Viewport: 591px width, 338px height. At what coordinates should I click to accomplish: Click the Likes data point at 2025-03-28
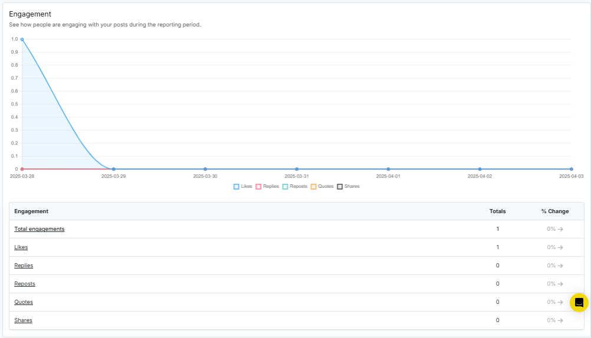tap(22, 39)
